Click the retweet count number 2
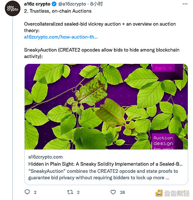Image resolution: width=193 pixels, height=200 pixels. pos(78,192)
